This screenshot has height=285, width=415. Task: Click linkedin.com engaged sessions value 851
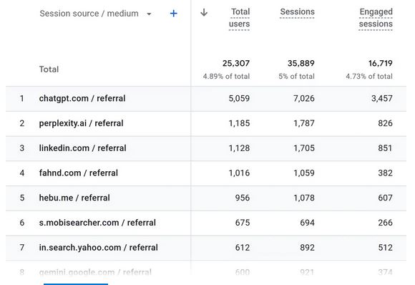pyautogui.click(x=385, y=148)
